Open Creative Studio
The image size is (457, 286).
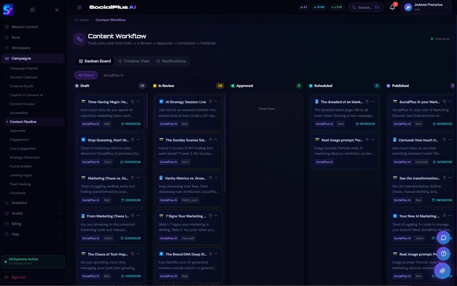(22, 86)
